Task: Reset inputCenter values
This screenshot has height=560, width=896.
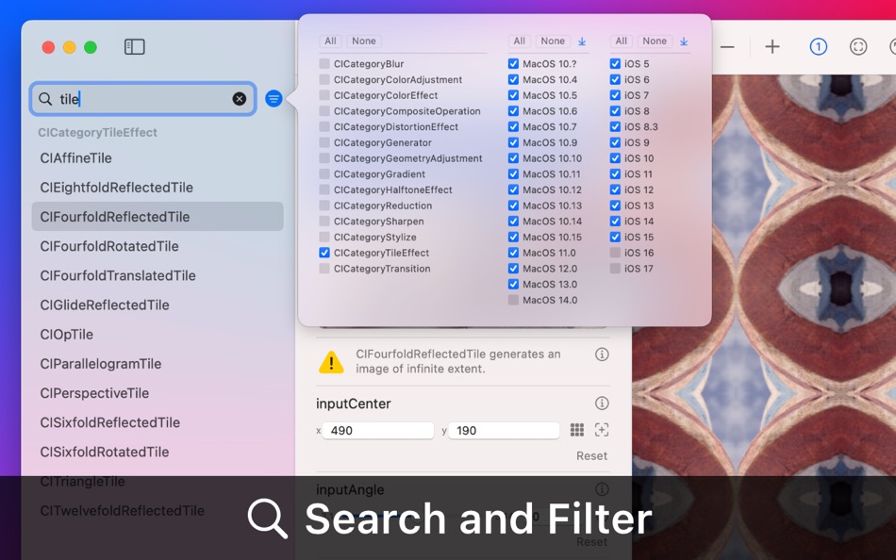Action: [591, 456]
